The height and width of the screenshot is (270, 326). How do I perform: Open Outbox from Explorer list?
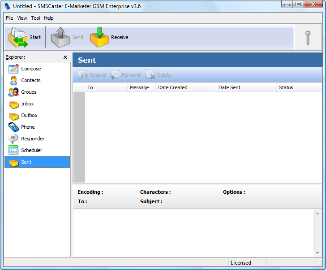click(37, 115)
